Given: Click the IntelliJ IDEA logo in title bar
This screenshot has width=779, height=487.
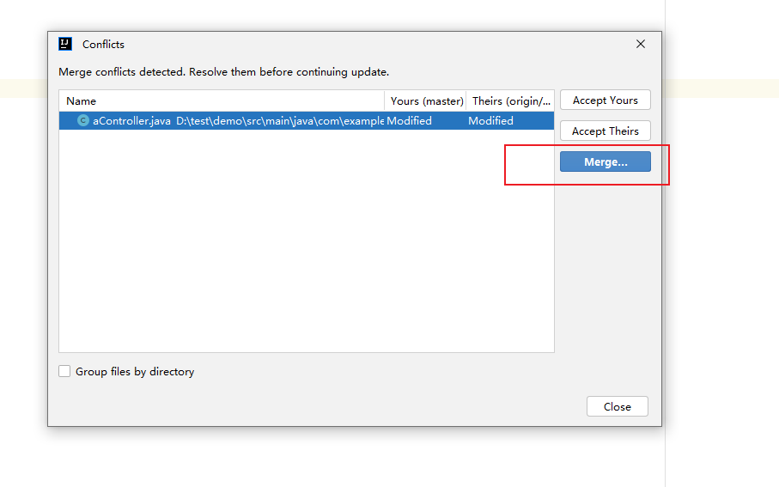Looking at the screenshot, I should coord(64,44).
